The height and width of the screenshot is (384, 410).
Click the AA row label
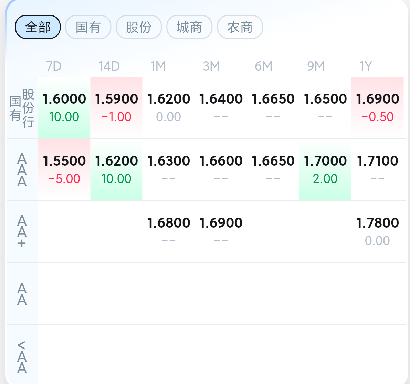[22, 294]
